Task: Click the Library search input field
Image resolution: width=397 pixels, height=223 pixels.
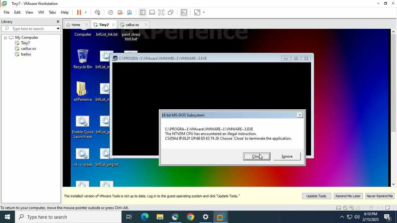Action: 30,28
